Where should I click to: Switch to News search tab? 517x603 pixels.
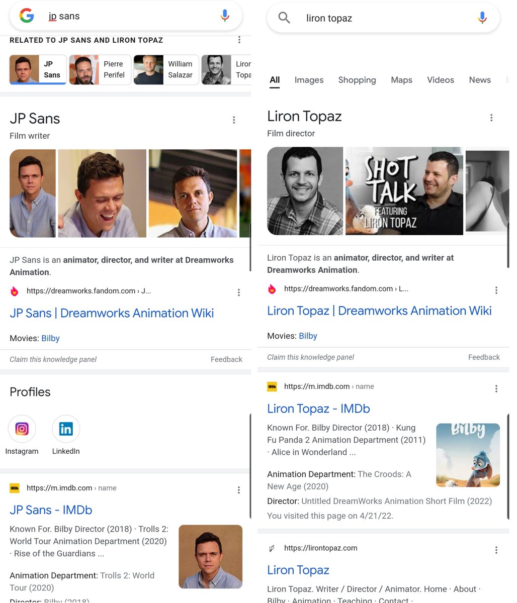pos(480,80)
